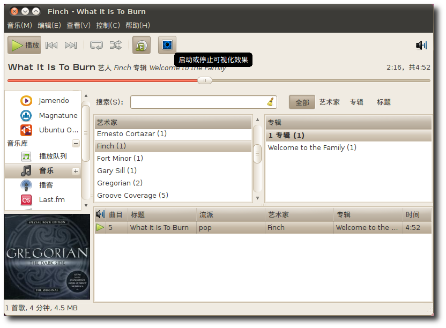This screenshot has height=328, width=446.
Task: Open the 帮助(H) menu
Action: click(x=138, y=25)
